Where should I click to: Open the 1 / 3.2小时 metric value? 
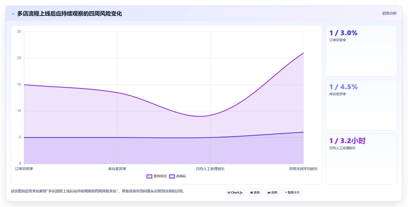tap(347, 141)
